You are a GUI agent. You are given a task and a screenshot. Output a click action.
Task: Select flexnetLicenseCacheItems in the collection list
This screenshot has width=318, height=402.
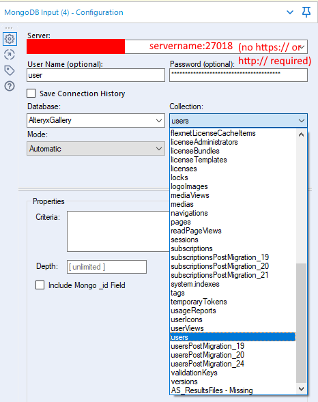pyautogui.click(x=233, y=133)
